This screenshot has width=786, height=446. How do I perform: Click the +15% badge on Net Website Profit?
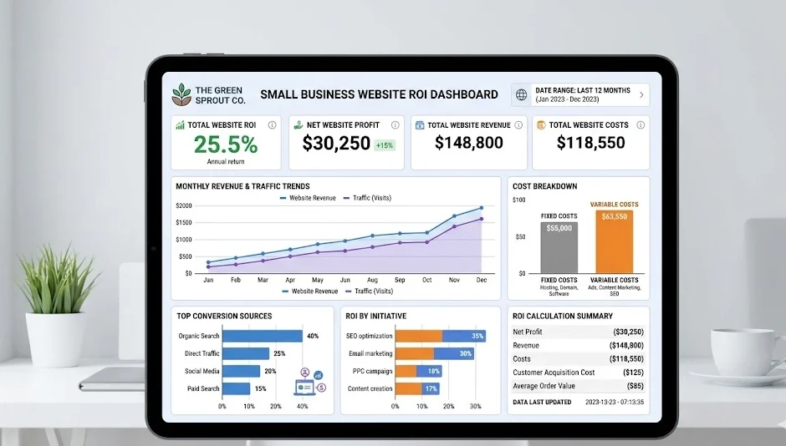pyautogui.click(x=385, y=144)
